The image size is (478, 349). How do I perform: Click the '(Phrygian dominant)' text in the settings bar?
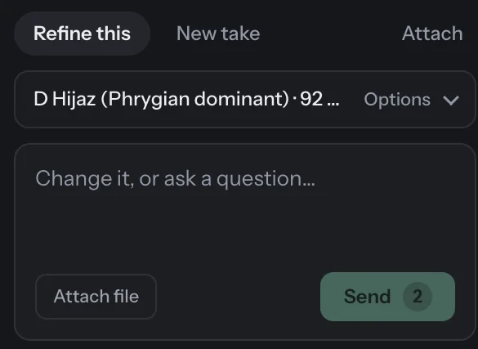tap(194, 100)
